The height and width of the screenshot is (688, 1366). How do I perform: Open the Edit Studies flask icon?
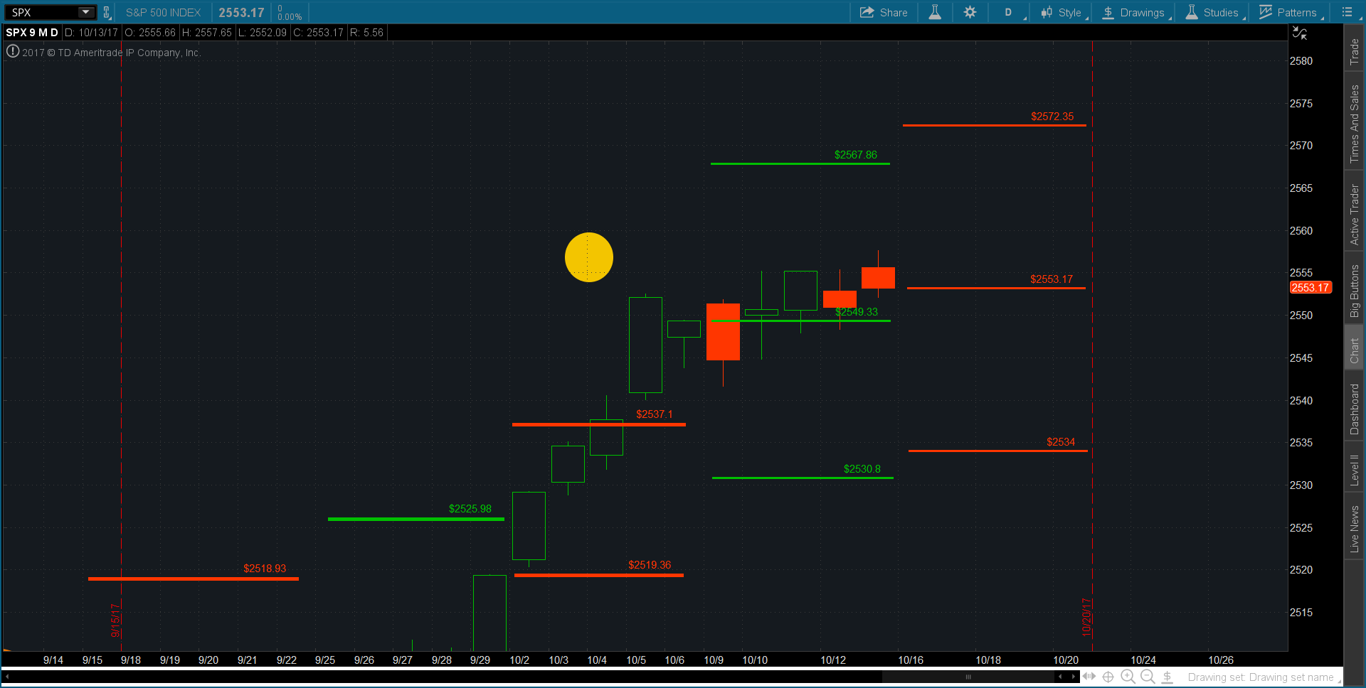(935, 12)
